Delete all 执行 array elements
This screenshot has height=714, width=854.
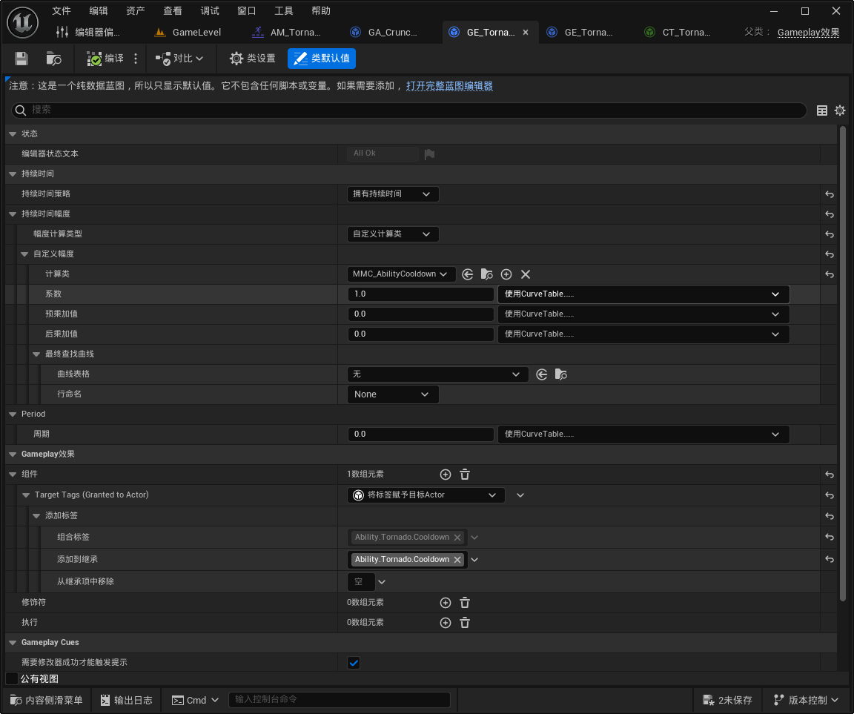(465, 623)
